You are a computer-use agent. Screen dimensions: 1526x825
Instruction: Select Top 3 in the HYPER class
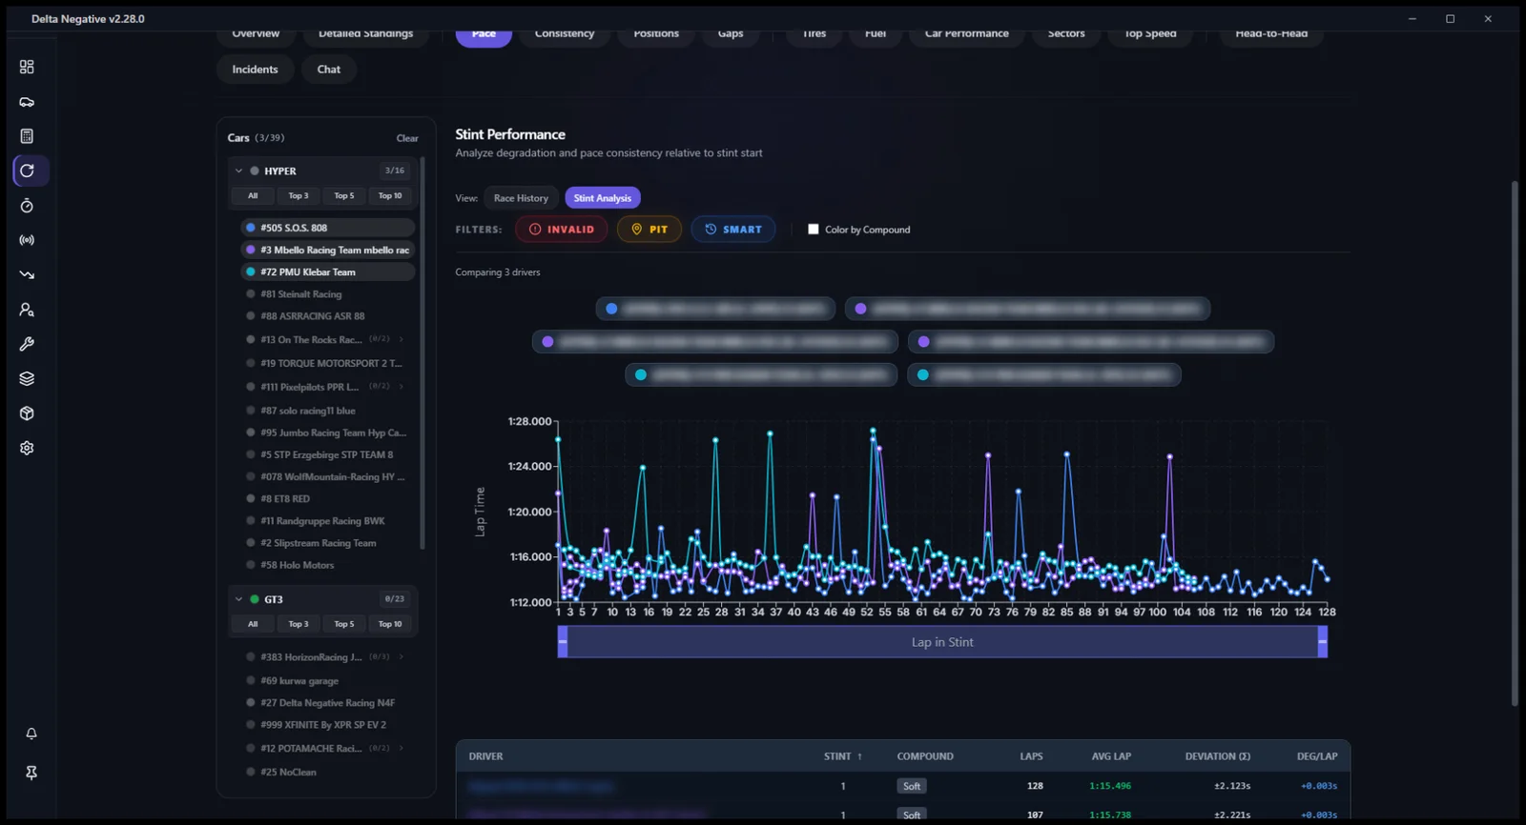(299, 196)
